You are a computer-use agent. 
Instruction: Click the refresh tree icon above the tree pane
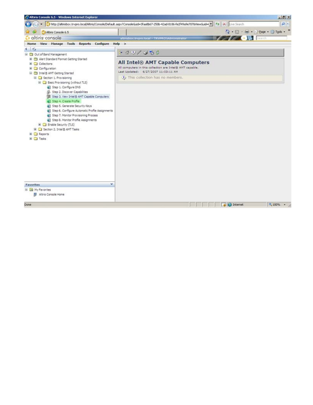(34, 49)
